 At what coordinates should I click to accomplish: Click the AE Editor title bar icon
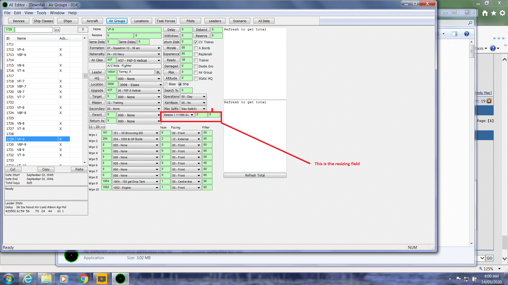(x=5, y=5)
